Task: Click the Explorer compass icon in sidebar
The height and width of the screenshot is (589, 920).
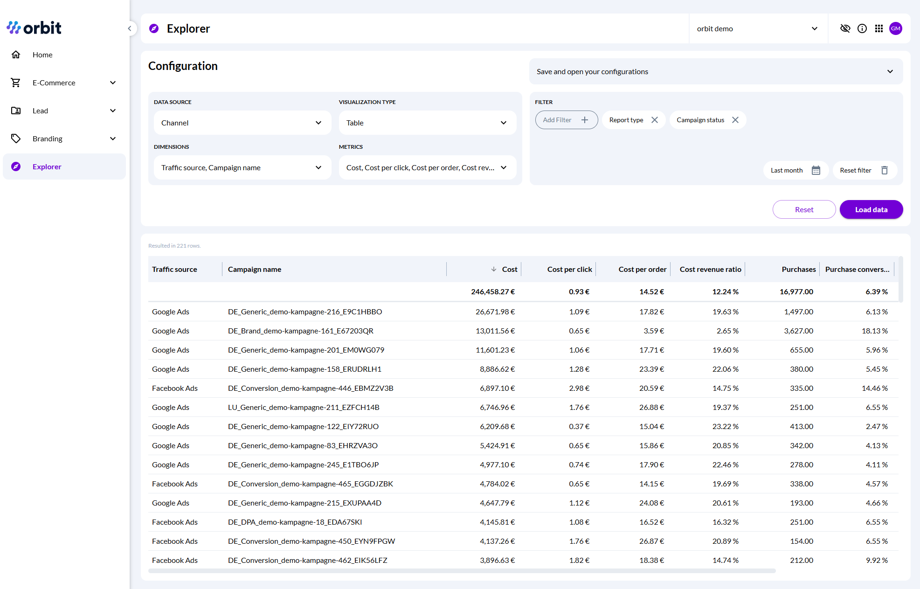Action: click(x=16, y=166)
